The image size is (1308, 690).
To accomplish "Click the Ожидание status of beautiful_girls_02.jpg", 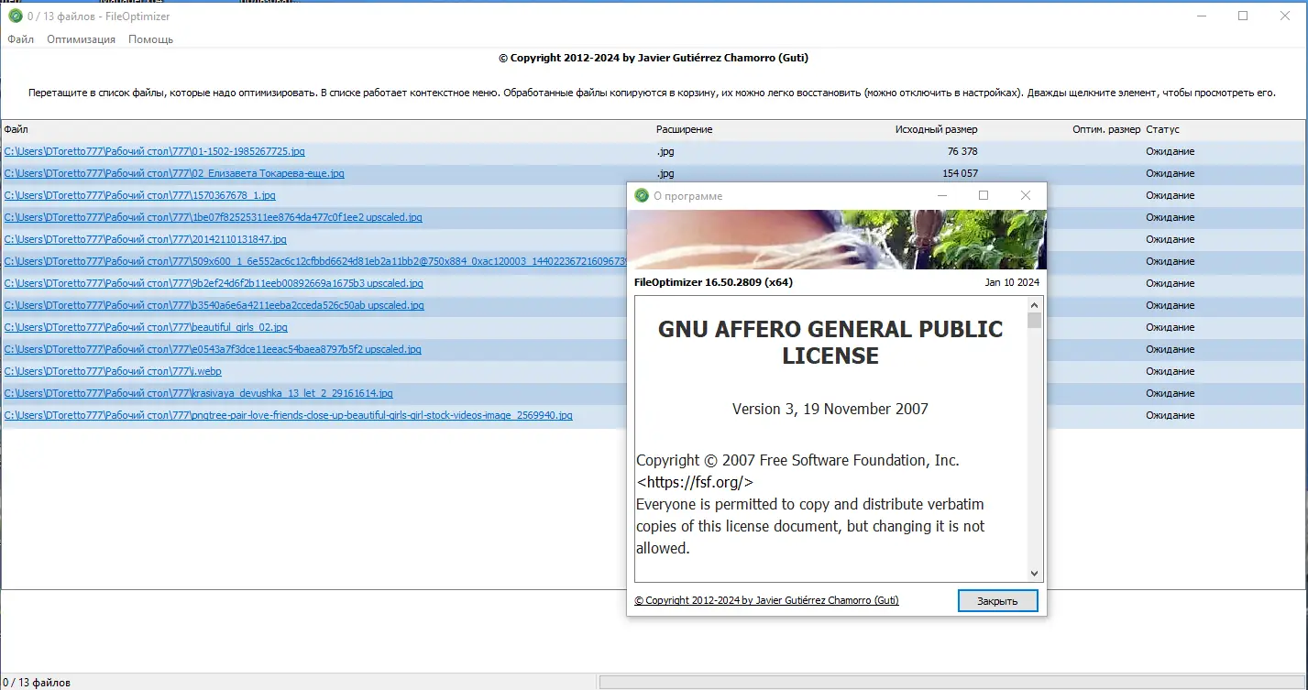I will (x=1171, y=327).
